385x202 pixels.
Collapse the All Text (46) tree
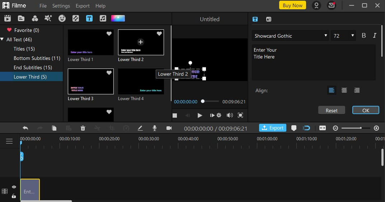tap(2, 39)
